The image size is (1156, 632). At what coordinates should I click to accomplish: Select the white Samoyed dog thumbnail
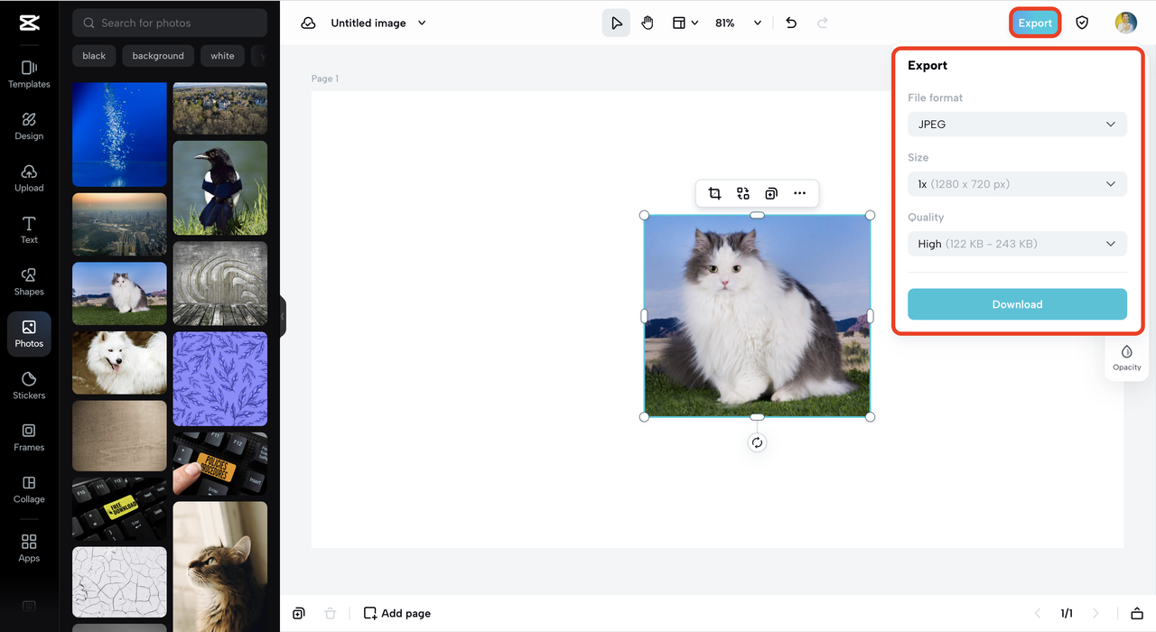click(119, 363)
